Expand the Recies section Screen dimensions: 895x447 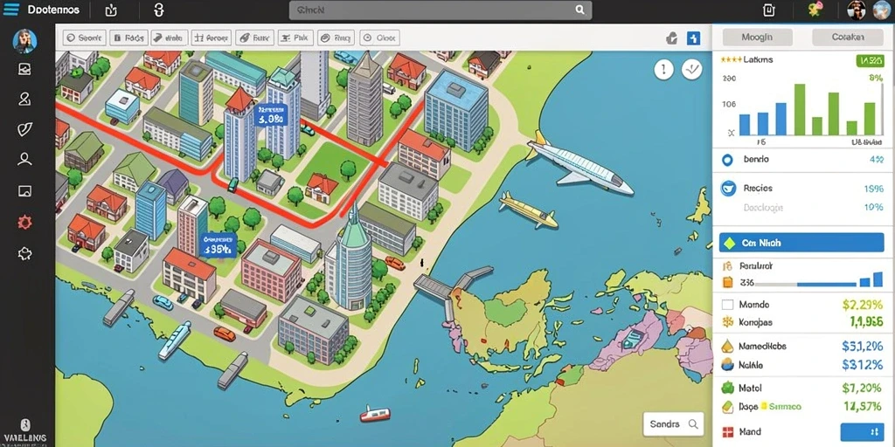[801, 189]
